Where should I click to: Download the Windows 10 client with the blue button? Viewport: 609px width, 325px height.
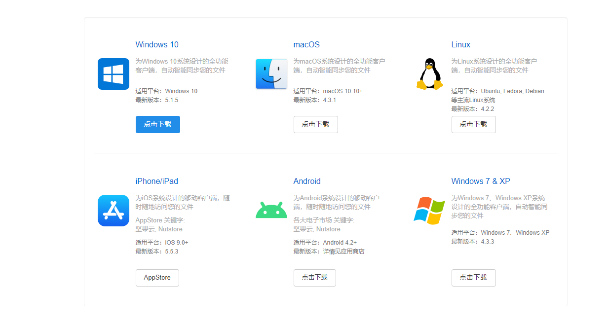[158, 124]
